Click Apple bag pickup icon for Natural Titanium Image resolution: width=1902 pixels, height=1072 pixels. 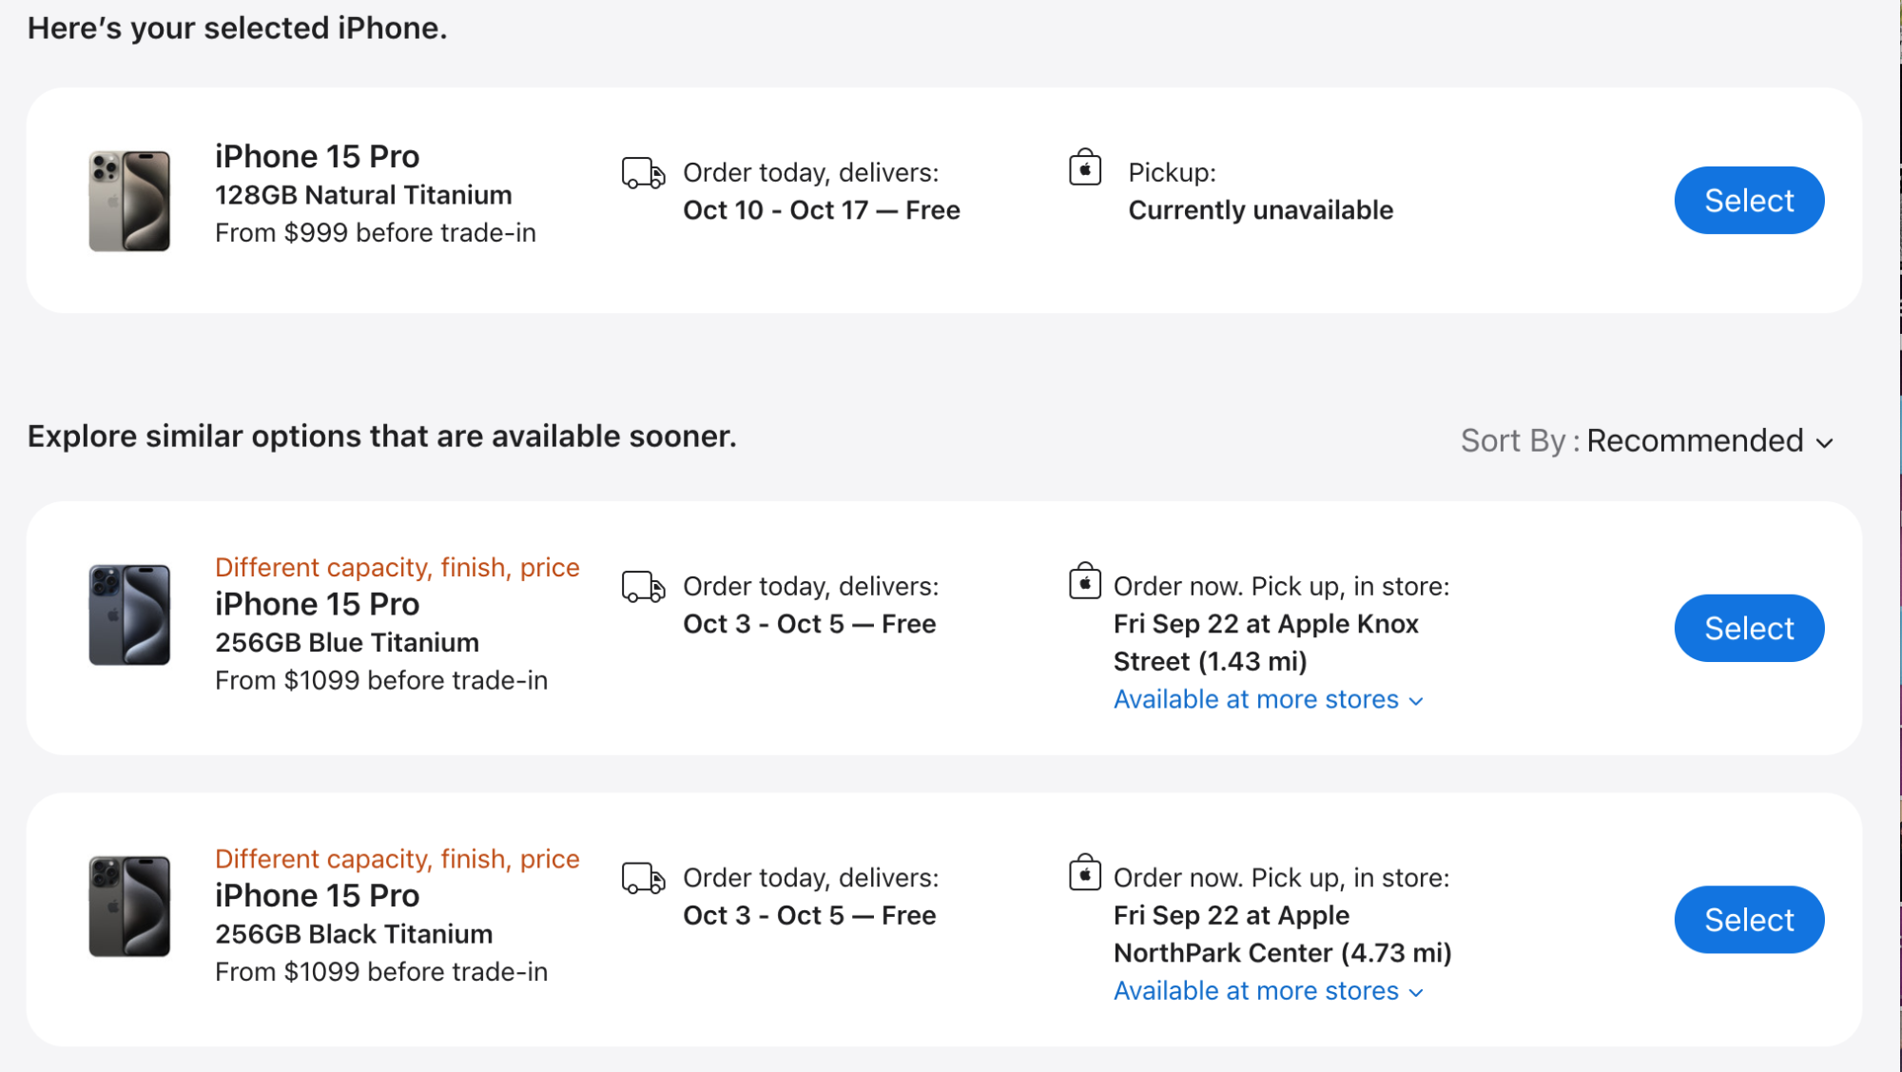(x=1084, y=168)
